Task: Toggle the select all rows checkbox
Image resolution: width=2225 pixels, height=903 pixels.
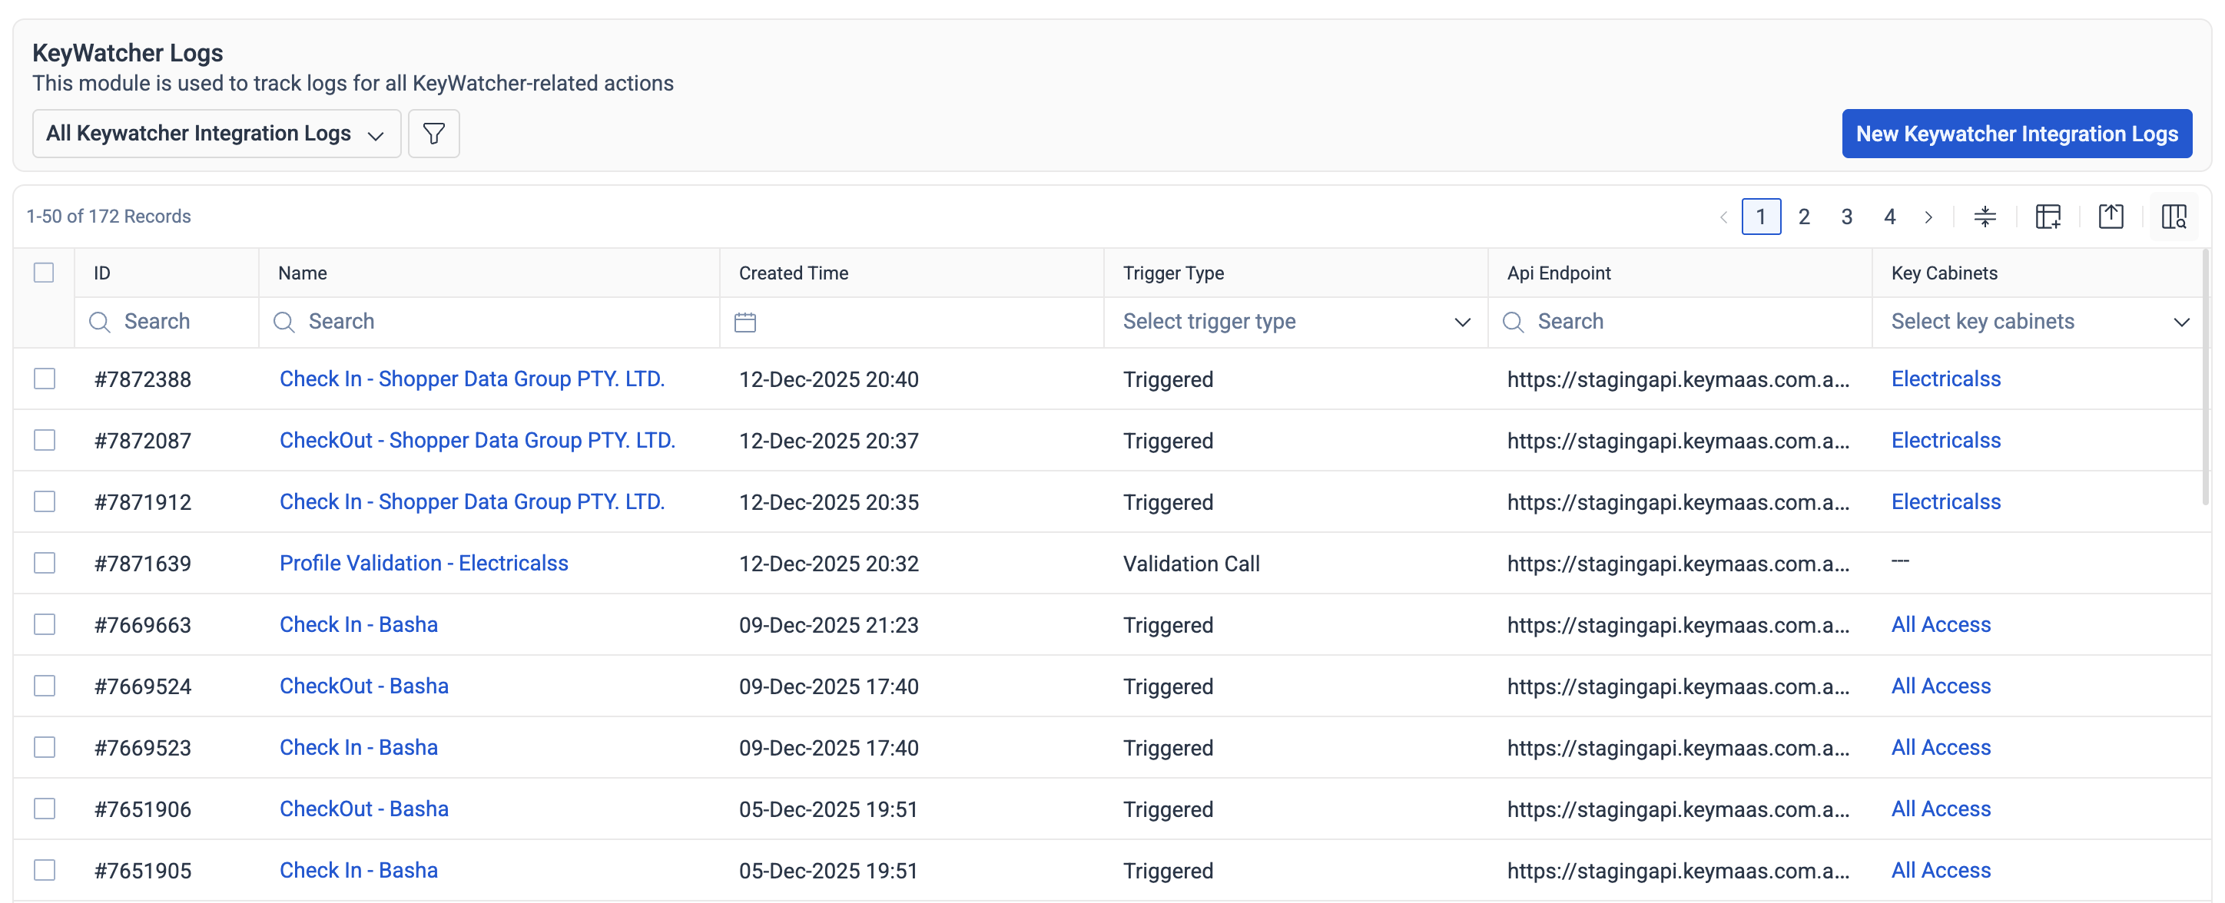Action: coord(44,273)
